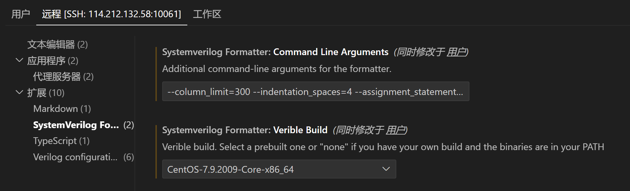The image size is (630, 191).
Task: Select 文本编辑器 in the settings tree
Action: [x=57, y=45]
